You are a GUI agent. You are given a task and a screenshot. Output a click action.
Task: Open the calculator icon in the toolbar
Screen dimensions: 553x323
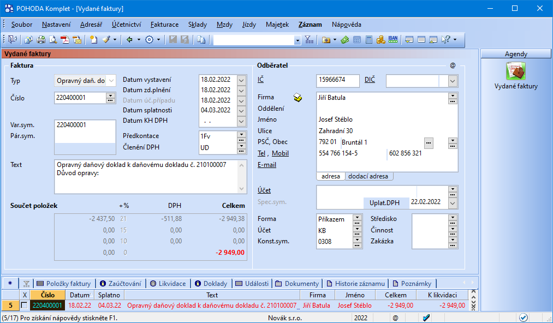(x=369, y=39)
